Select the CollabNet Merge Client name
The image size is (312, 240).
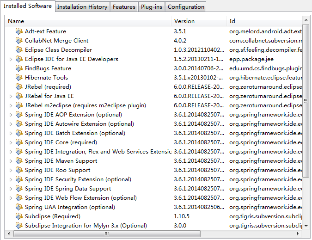(56, 41)
